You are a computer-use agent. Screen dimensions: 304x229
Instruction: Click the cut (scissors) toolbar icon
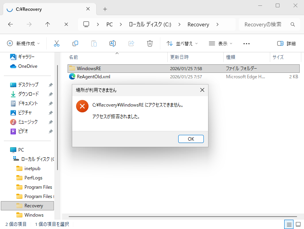pos(57,43)
